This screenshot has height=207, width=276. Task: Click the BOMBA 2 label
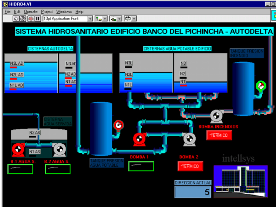[x=189, y=157]
